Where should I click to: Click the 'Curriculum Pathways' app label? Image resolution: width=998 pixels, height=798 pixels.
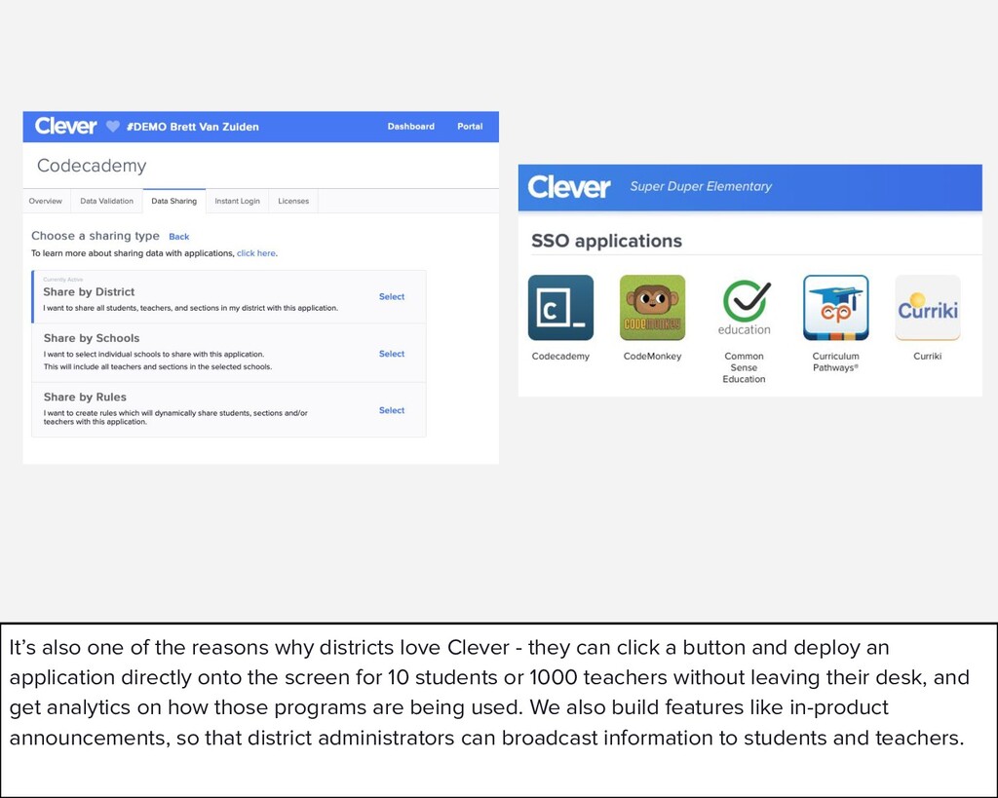(835, 362)
